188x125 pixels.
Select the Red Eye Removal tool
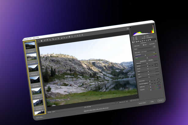click(64, 37)
